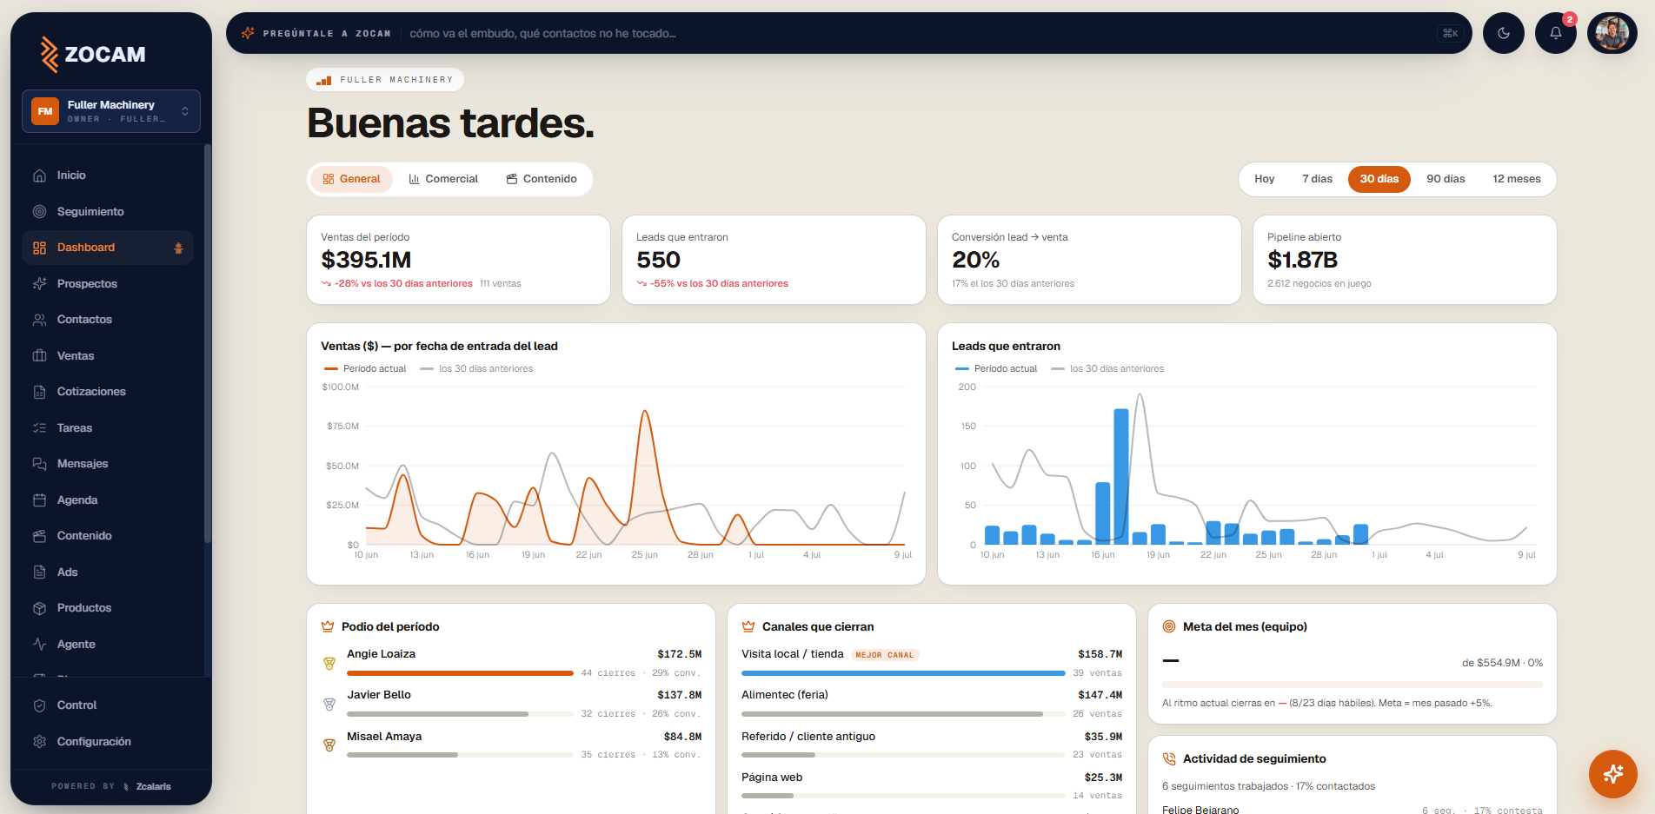Open floating AI assistant sparkle button
Image resolution: width=1655 pixels, height=814 pixels.
(x=1613, y=773)
